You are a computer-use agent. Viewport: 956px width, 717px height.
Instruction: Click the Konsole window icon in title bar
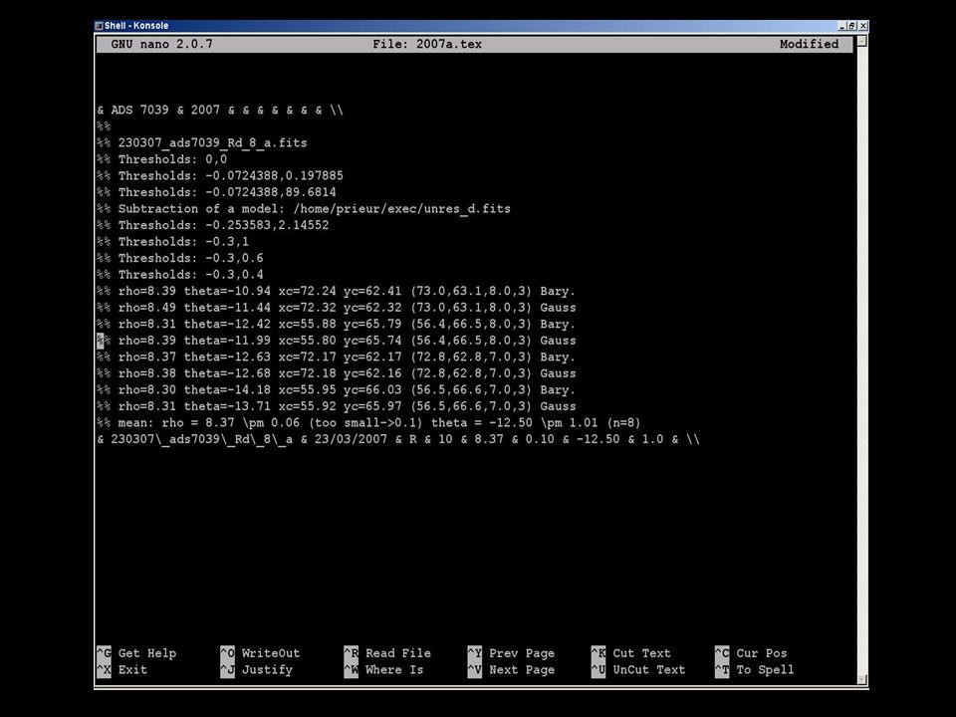pyautogui.click(x=99, y=26)
